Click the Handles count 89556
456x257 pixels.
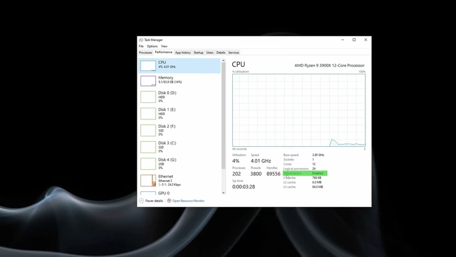click(x=274, y=174)
